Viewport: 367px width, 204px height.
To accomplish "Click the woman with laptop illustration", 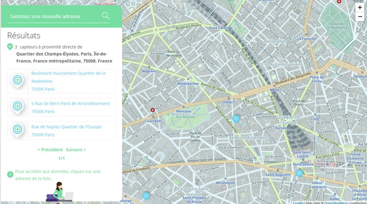I will click(60, 192).
